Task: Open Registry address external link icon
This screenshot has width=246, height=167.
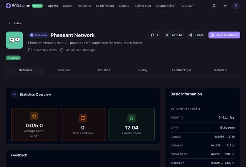Action: click(x=233, y=163)
